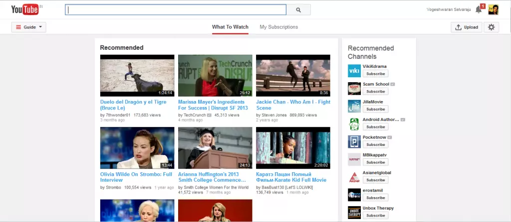The width and height of the screenshot is (511, 222).
Task: Open MBlkappatv channel icon
Action: (354, 159)
